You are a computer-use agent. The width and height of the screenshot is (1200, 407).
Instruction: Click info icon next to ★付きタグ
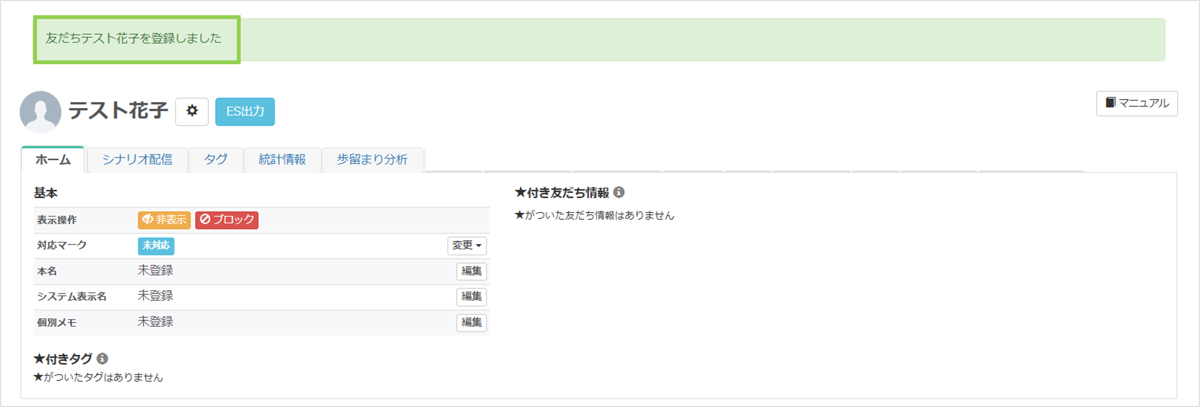(x=102, y=359)
